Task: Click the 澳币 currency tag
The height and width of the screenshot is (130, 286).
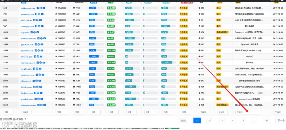Action: pos(218,20)
